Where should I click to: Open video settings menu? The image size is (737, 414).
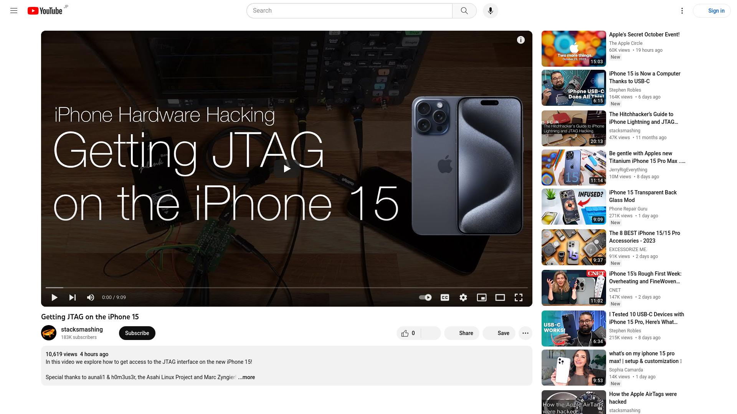click(463, 297)
